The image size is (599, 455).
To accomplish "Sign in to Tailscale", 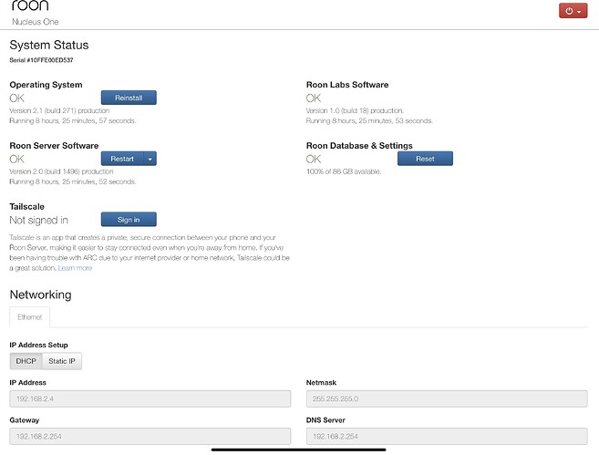I will pyautogui.click(x=129, y=220).
